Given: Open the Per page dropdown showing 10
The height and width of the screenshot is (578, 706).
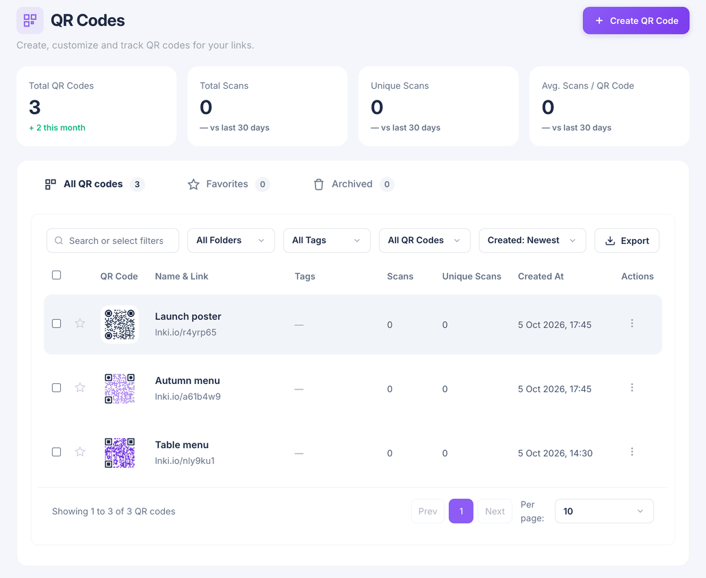Looking at the screenshot, I should (x=604, y=511).
